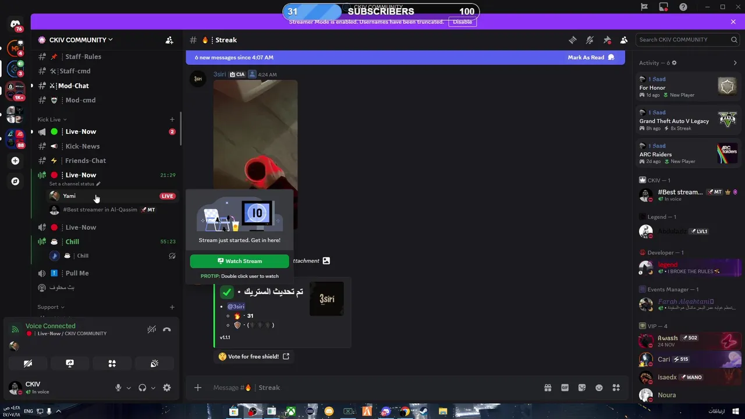Image resolution: width=745 pixels, height=419 pixels.
Task: Open input device options arrow beside microphone
Action: pyautogui.click(x=129, y=388)
